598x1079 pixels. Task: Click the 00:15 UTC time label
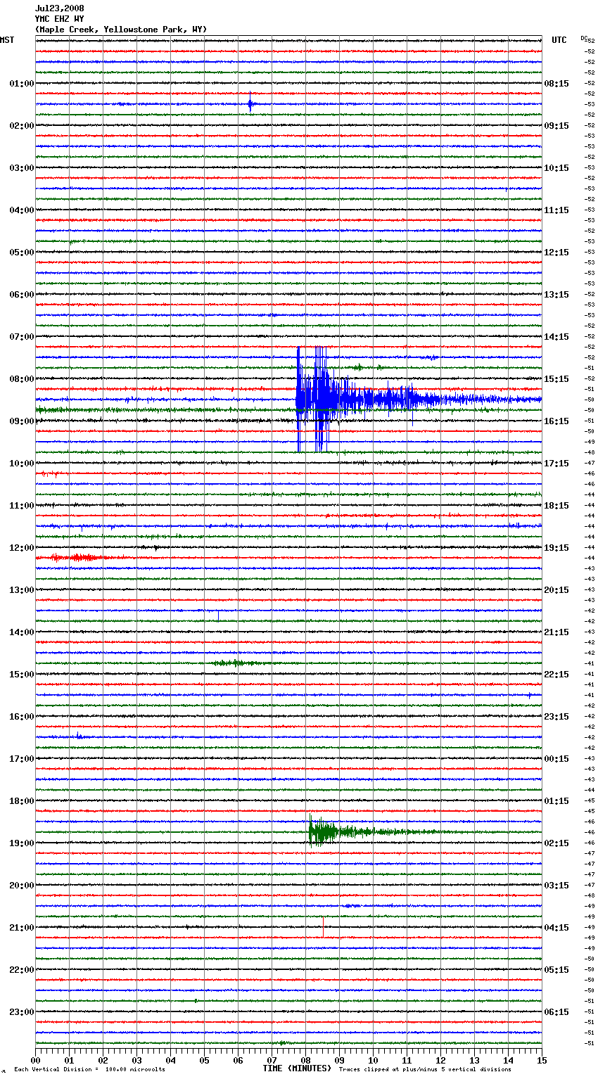556,759
